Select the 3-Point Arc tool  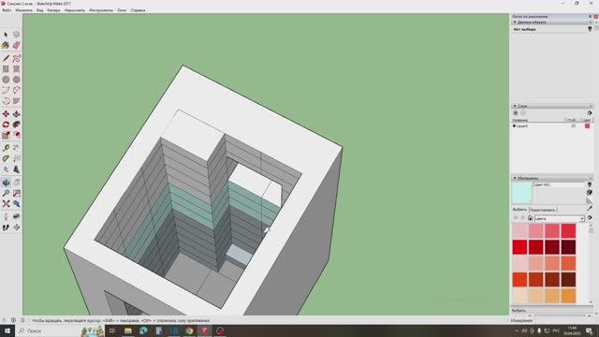point(6,101)
